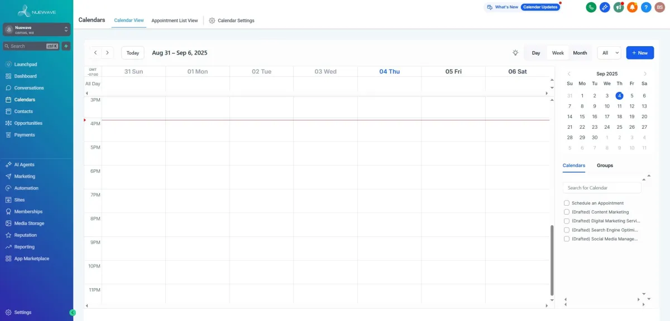
Task: Click the 04 Thu column header
Action: point(389,71)
